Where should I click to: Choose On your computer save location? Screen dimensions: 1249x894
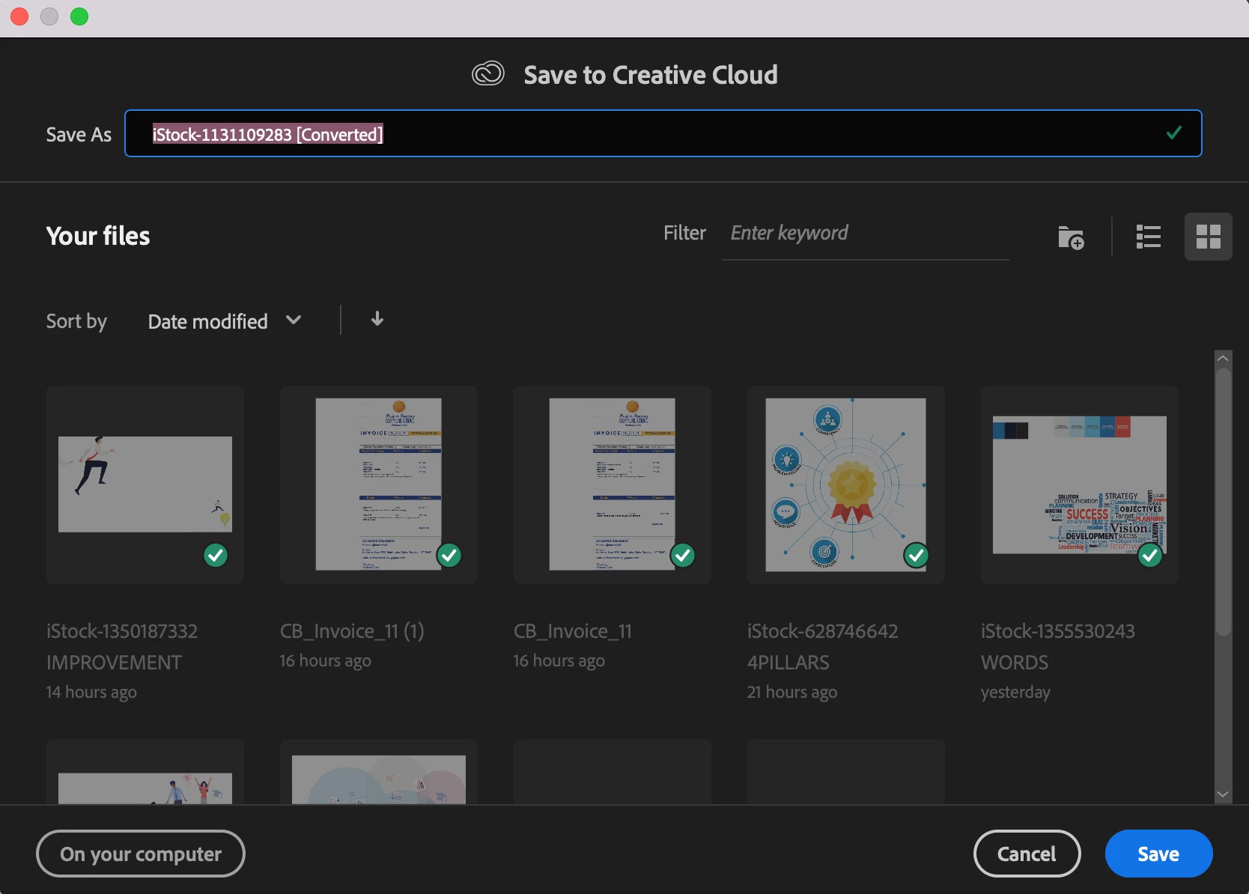click(x=141, y=854)
